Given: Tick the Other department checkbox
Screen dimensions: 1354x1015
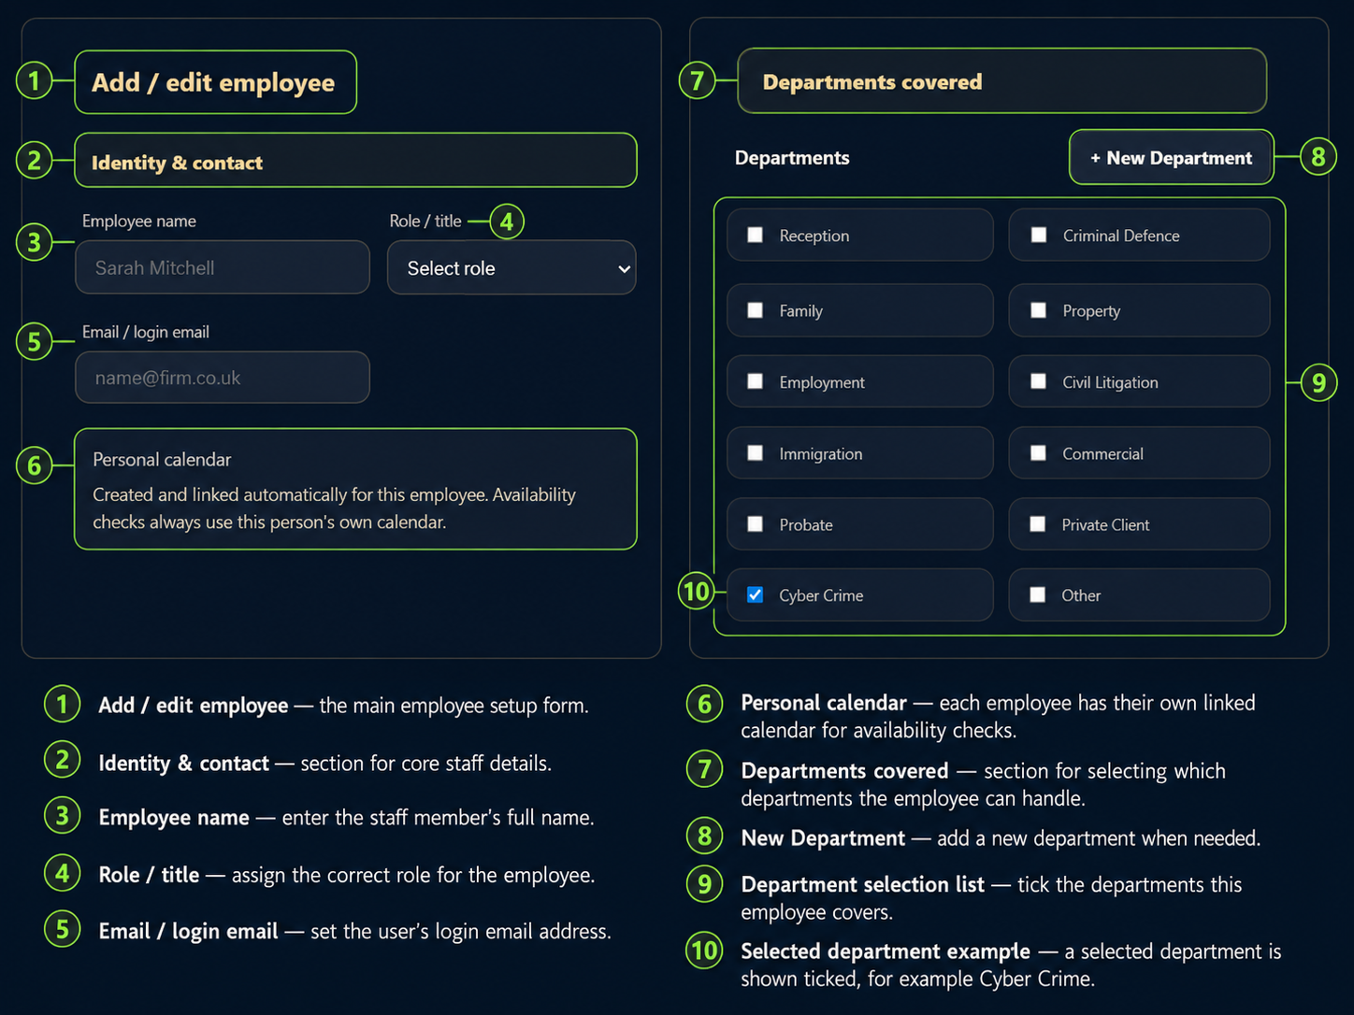Looking at the screenshot, I should click(x=1038, y=595).
